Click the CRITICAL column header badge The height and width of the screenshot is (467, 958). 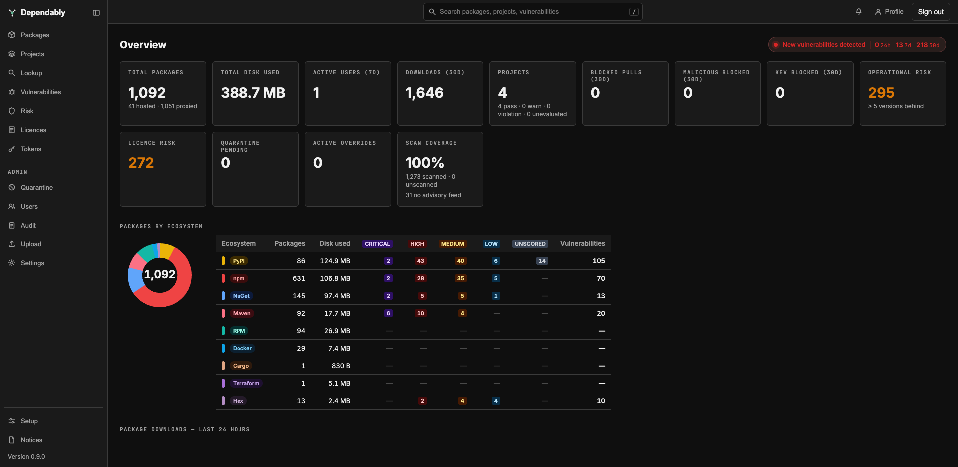pos(377,244)
